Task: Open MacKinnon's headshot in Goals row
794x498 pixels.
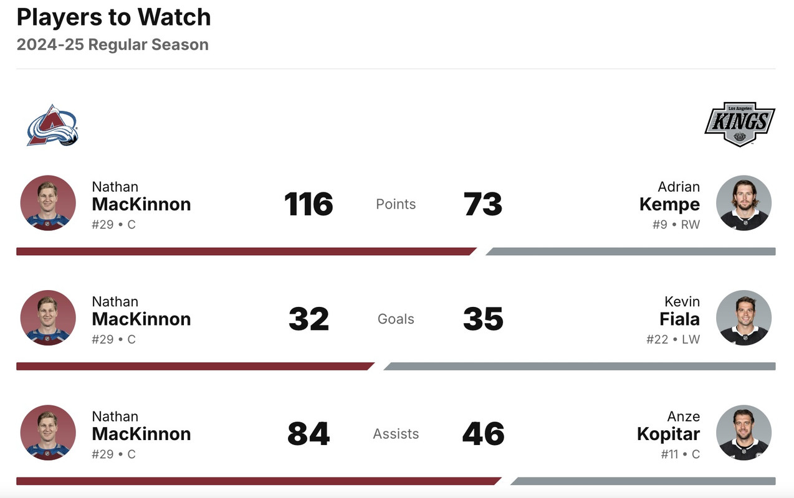Action: 48,317
